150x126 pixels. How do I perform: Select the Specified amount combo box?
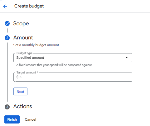tap(73, 58)
